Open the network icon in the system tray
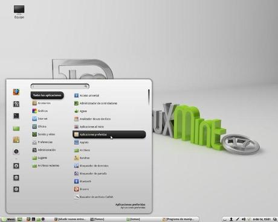Image resolution: width=278 pixels, height=222 pixels. [x=238, y=219]
